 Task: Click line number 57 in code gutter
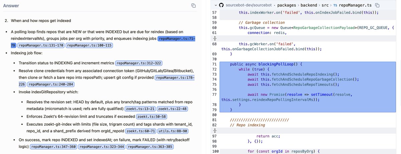click(215, 12)
